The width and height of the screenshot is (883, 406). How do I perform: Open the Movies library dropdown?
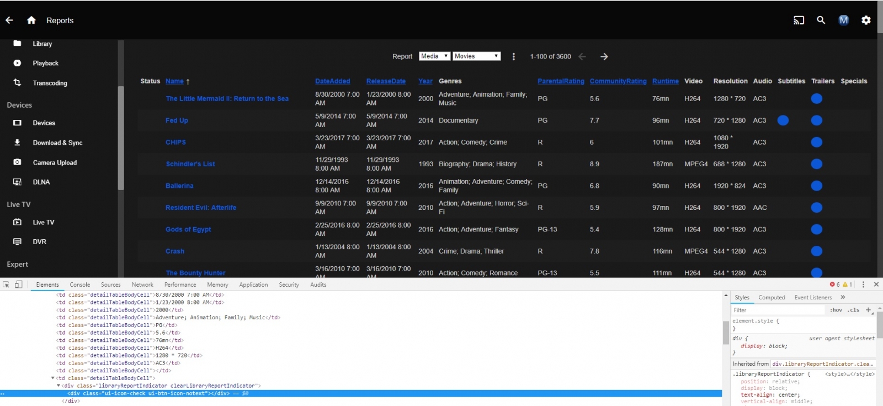476,56
